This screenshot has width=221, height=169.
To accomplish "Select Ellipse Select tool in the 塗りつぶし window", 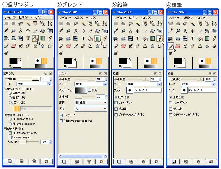I will pyautogui.click(x=13, y=24).
